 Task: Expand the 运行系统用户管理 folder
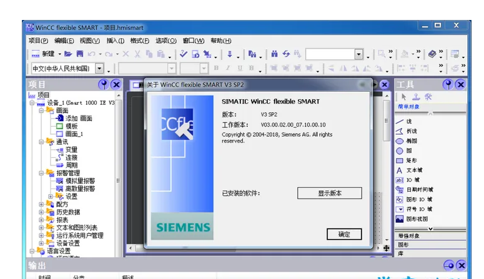coord(41,235)
